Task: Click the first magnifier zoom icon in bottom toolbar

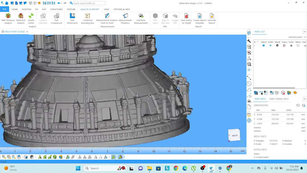Action: coord(4,157)
